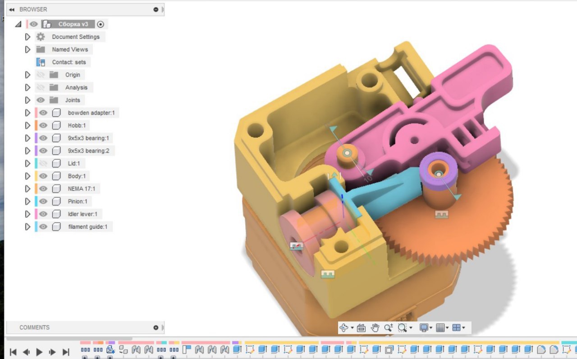Select the Contact: sets label

click(x=69, y=62)
